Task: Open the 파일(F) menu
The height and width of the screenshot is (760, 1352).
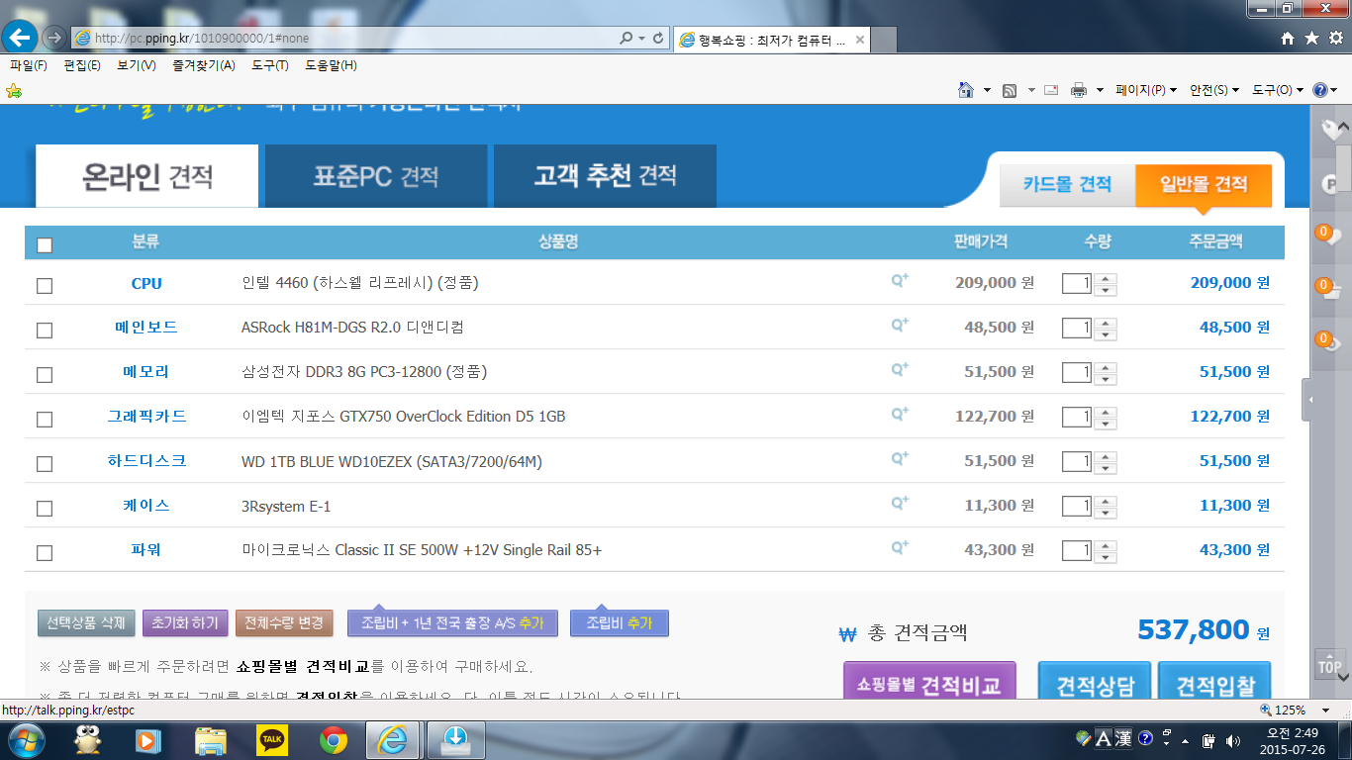Action: [x=29, y=65]
